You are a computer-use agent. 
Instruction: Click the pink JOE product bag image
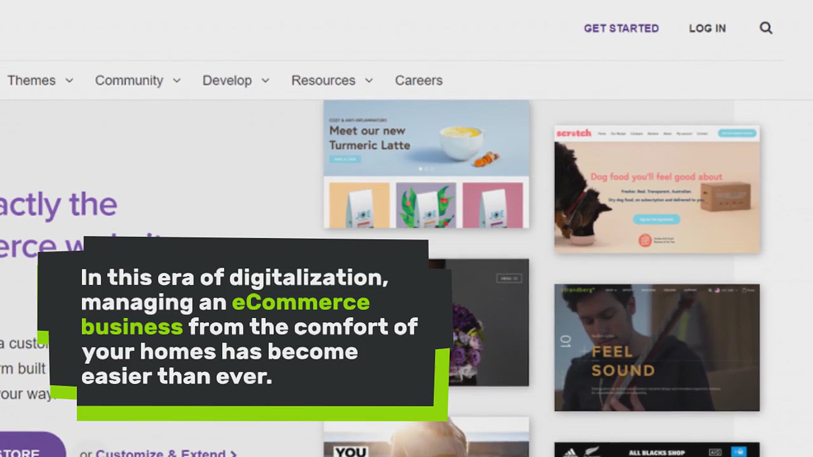pyautogui.click(x=492, y=206)
